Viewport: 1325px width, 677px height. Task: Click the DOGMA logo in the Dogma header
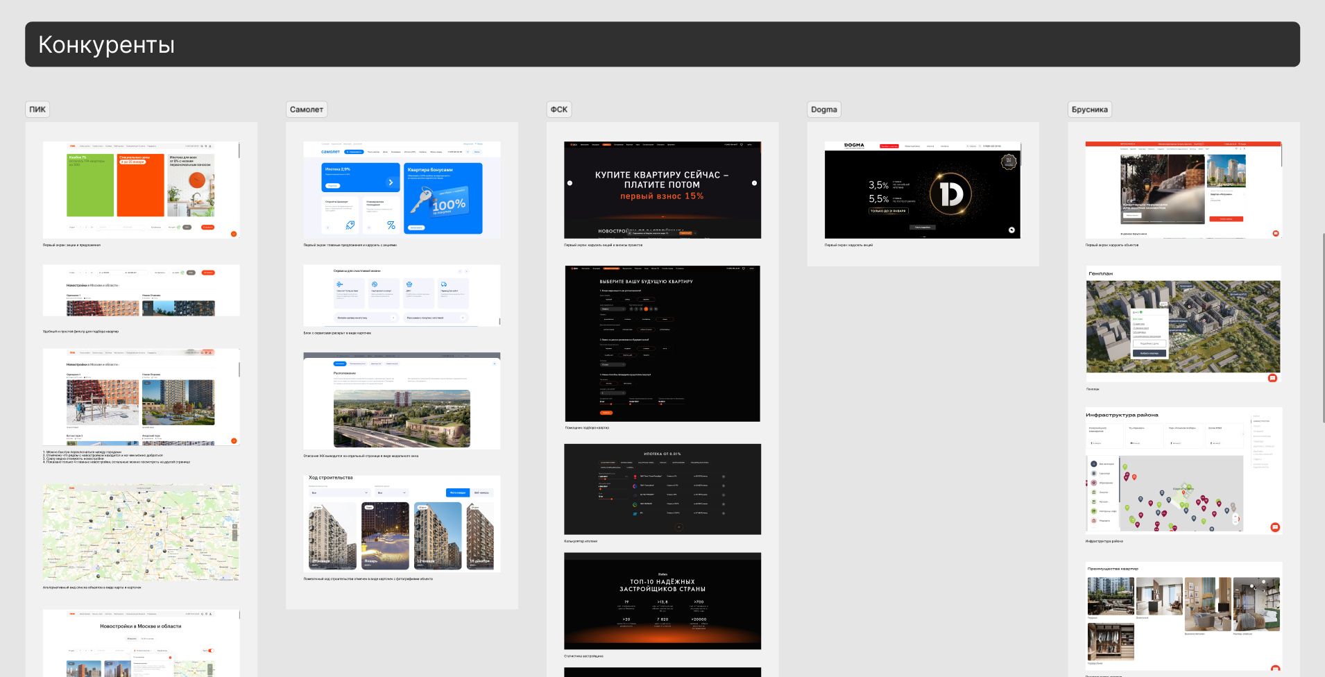[854, 146]
